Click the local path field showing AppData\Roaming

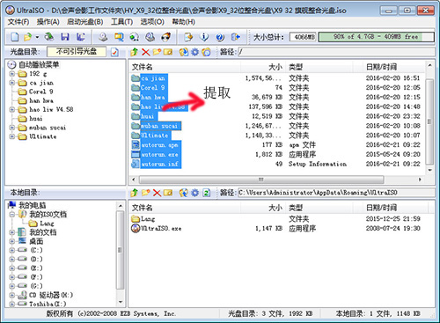(336, 193)
